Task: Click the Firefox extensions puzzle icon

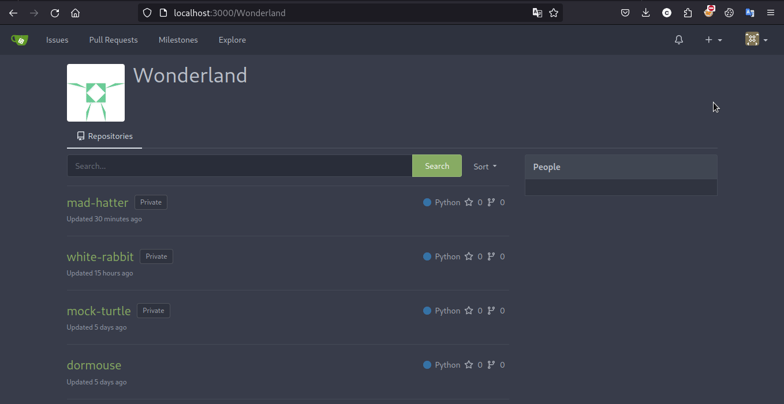Action: coord(688,13)
